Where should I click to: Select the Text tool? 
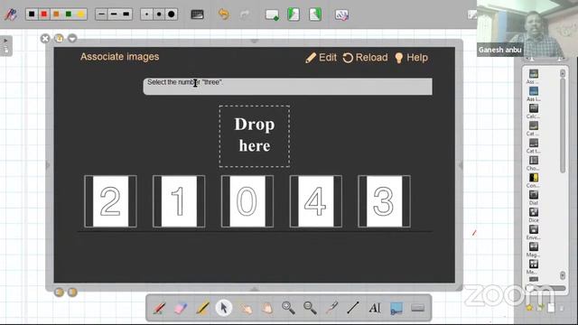[x=375, y=308]
